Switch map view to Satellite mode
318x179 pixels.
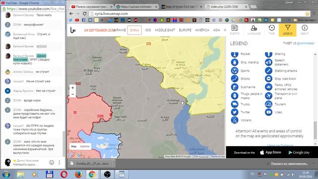pyautogui.click(x=84, y=146)
